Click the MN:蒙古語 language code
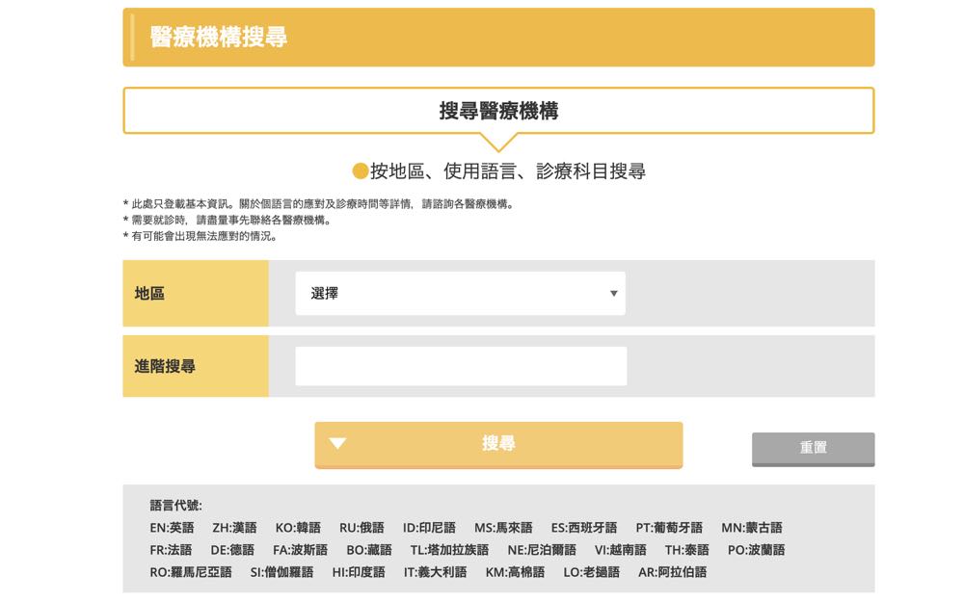 click(752, 528)
